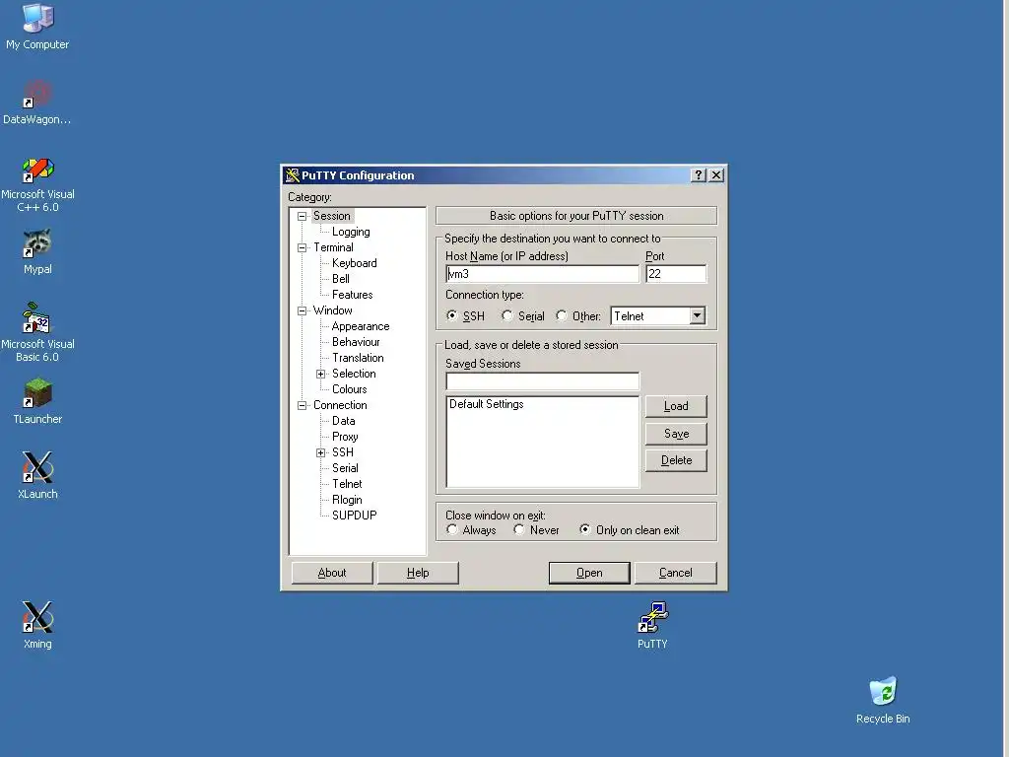Viewport: 1009px width, 757px height.
Task: Open the Appearance category
Action: point(361,326)
